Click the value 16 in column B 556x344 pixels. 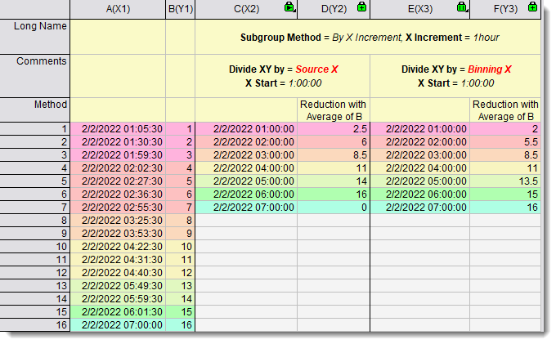tap(181, 324)
